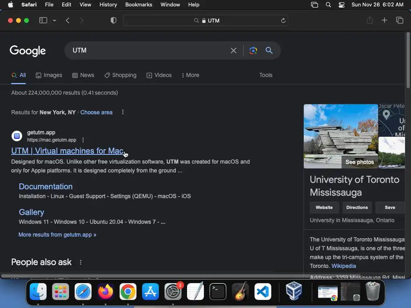The image size is (411, 308).
Task: Submit search with magnifier icon
Action: pos(269,50)
